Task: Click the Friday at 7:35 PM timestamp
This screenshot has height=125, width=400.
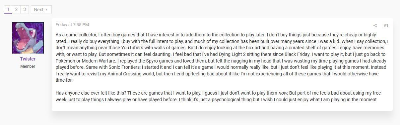Action: click(x=72, y=25)
